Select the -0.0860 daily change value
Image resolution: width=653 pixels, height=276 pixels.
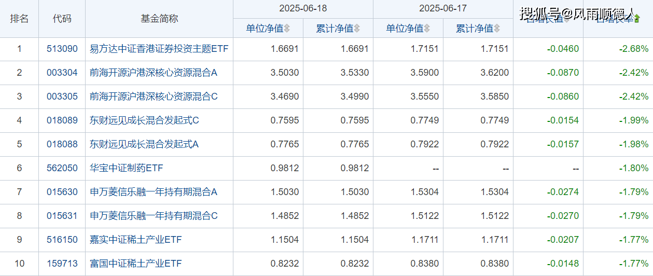point(563,97)
